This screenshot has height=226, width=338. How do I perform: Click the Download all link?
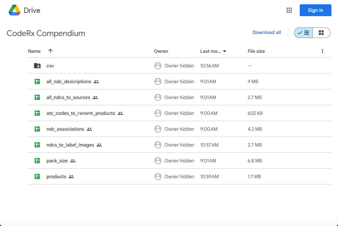tap(266, 32)
